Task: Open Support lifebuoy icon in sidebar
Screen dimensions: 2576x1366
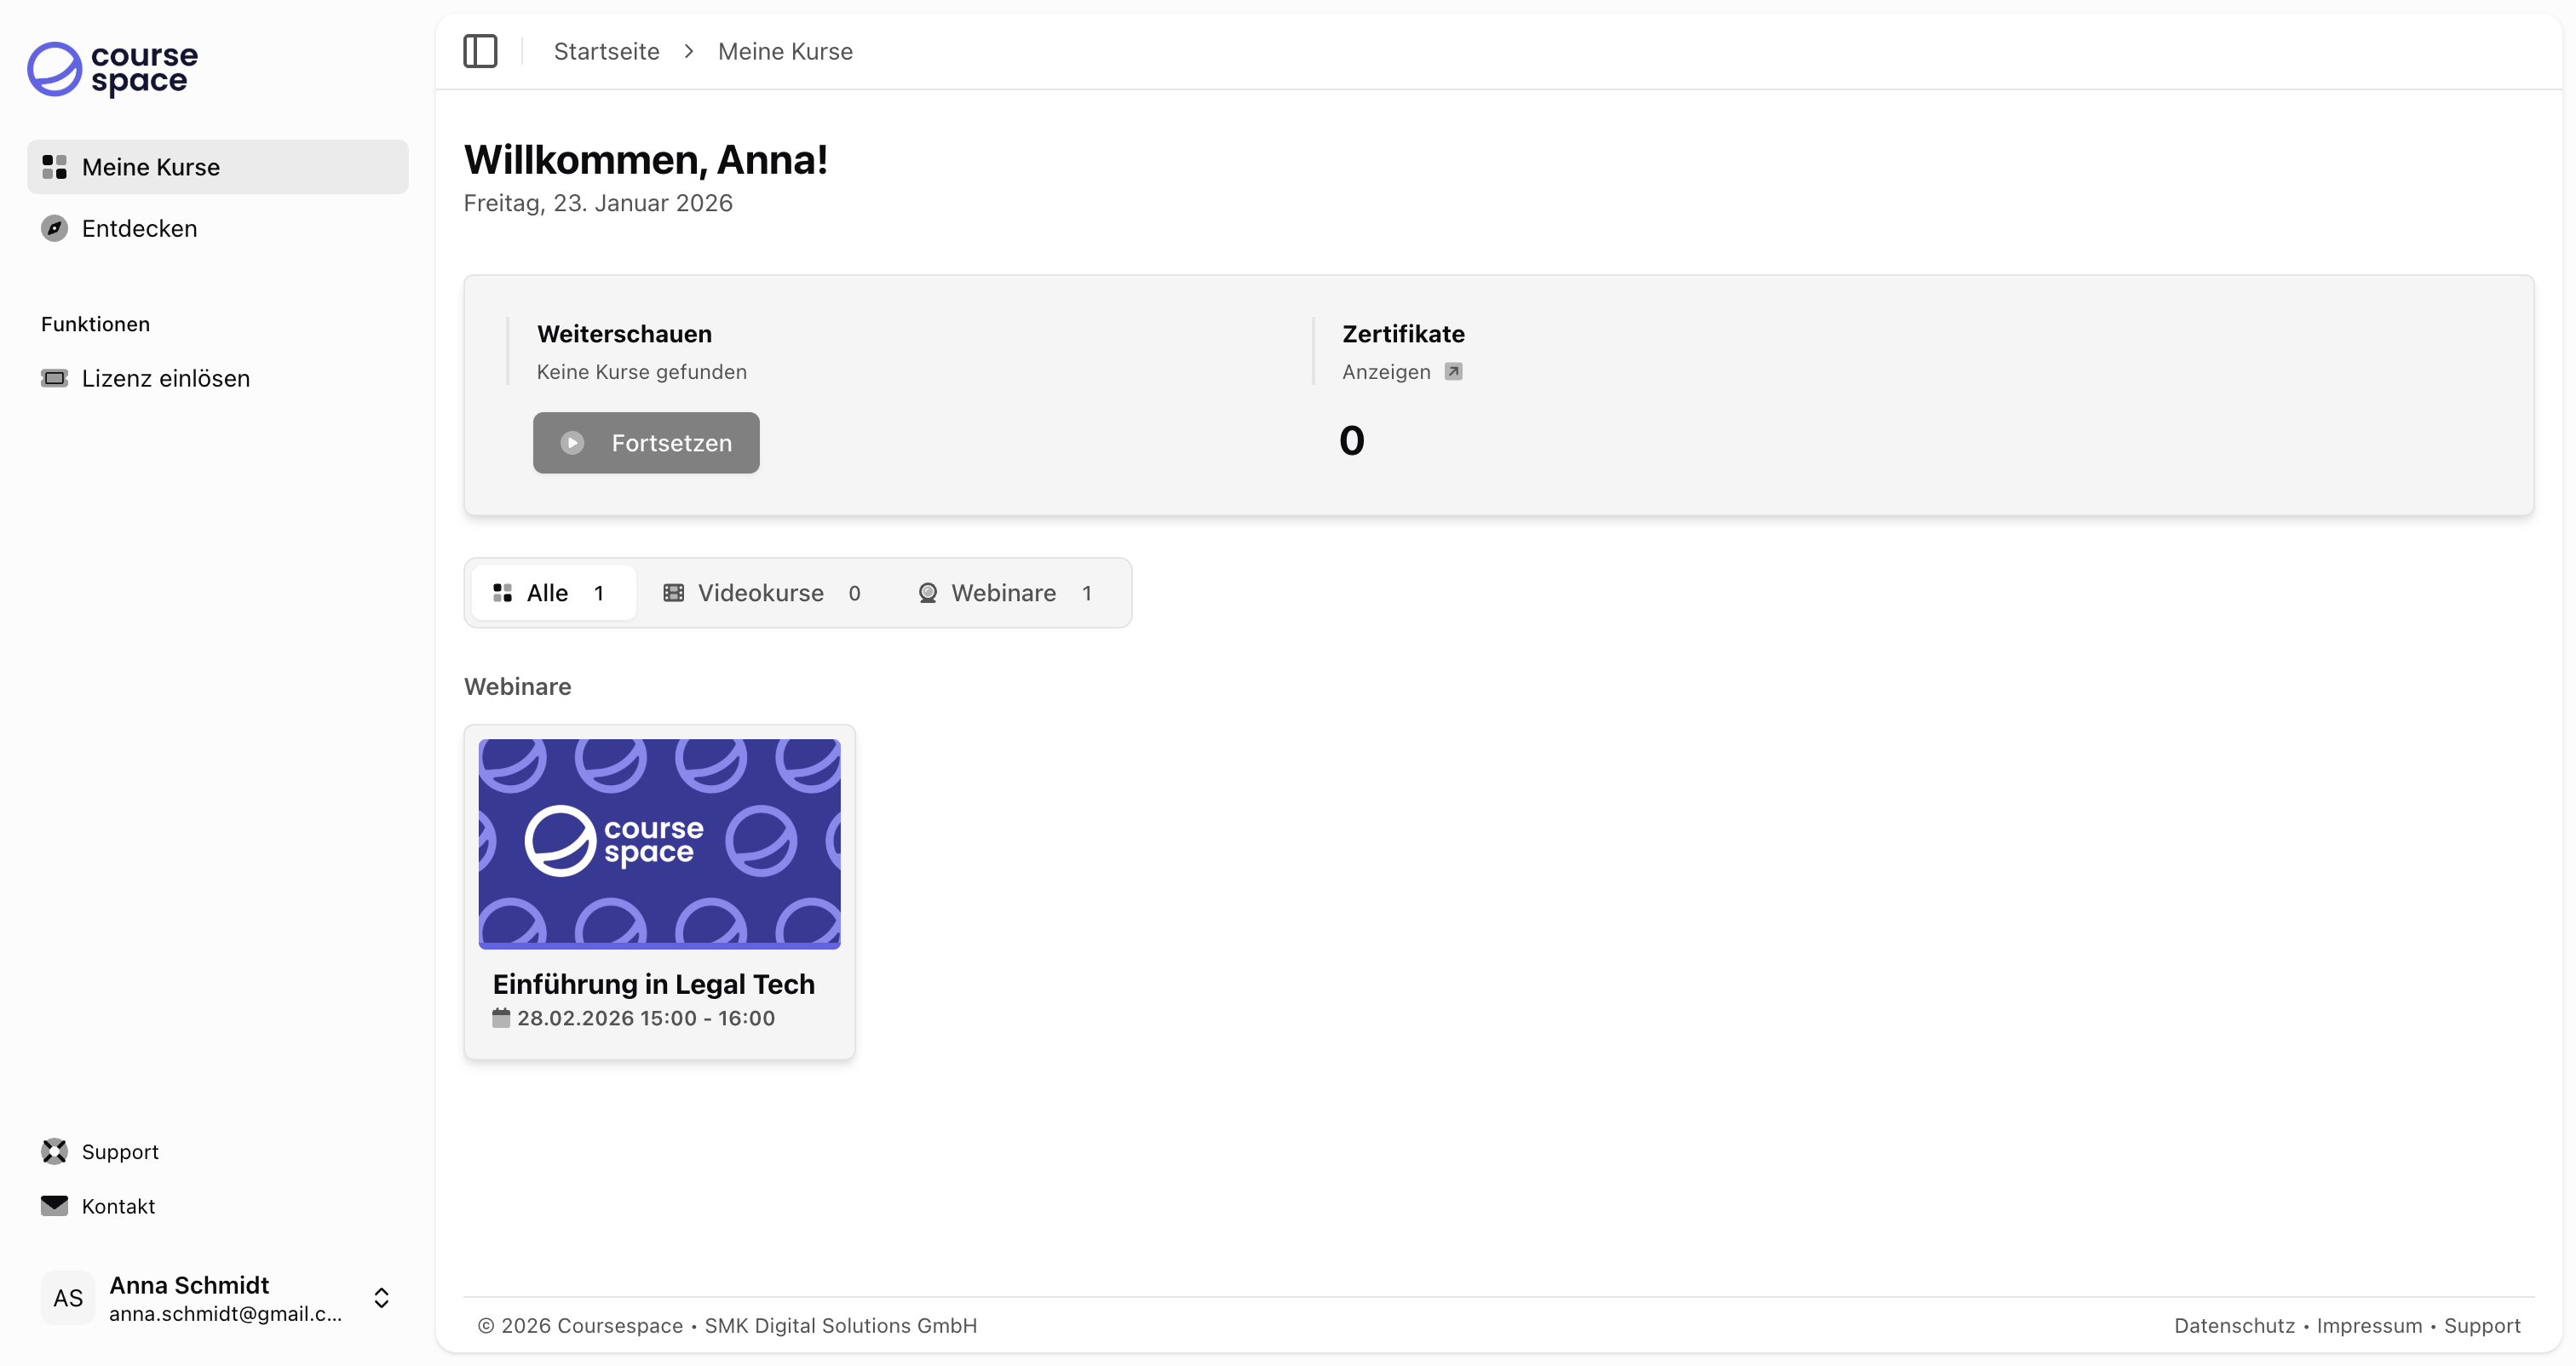Action: 54,1152
